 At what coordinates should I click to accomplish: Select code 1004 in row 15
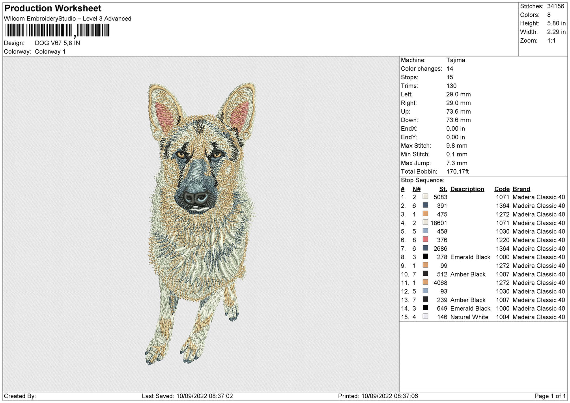pyautogui.click(x=503, y=317)
